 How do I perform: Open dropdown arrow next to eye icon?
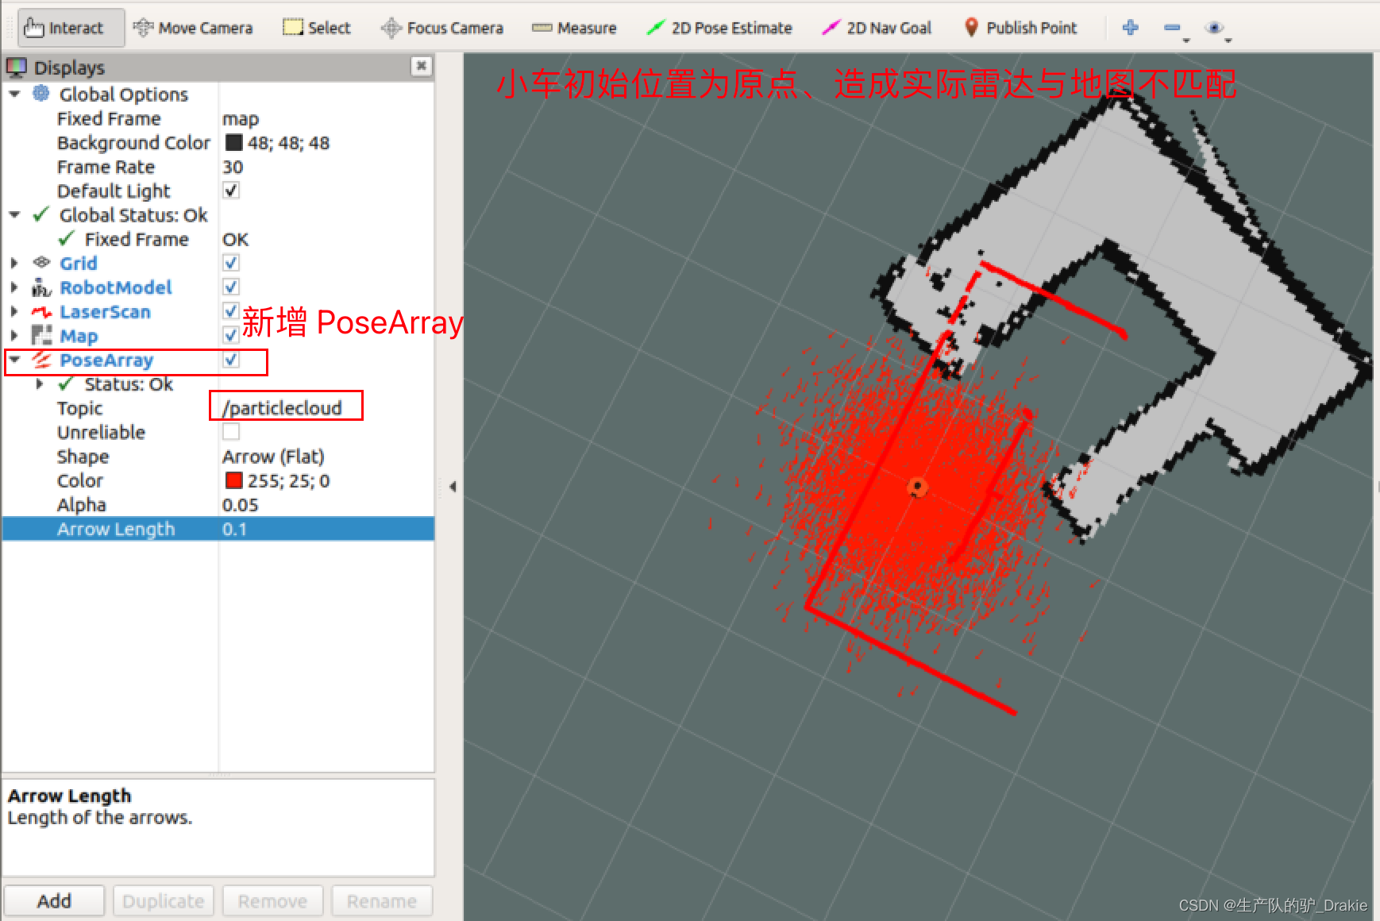click(1228, 40)
